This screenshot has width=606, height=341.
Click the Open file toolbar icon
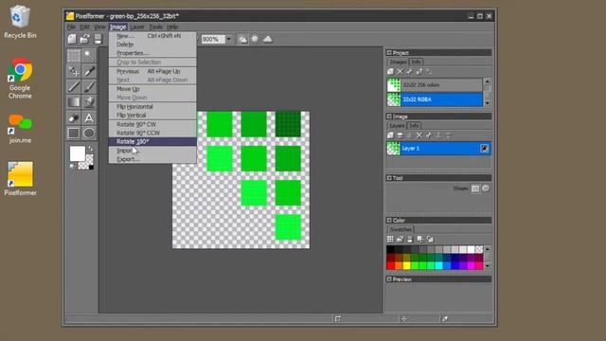(84, 39)
